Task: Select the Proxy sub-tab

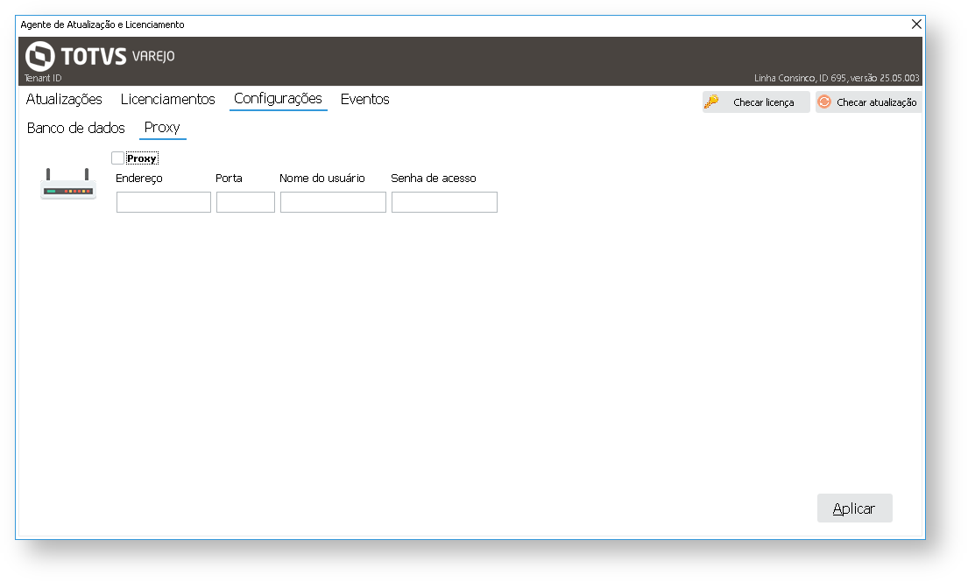Action: (162, 127)
